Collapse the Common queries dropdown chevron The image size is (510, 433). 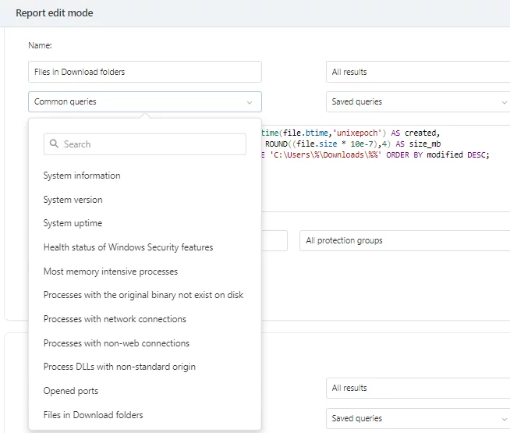250,102
